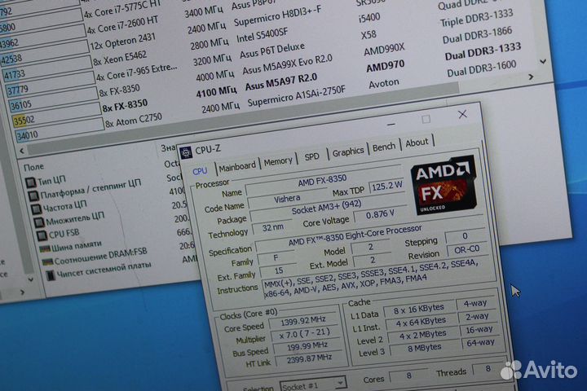
Task: Click the Avoton chipset cell
Action: coord(384,83)
